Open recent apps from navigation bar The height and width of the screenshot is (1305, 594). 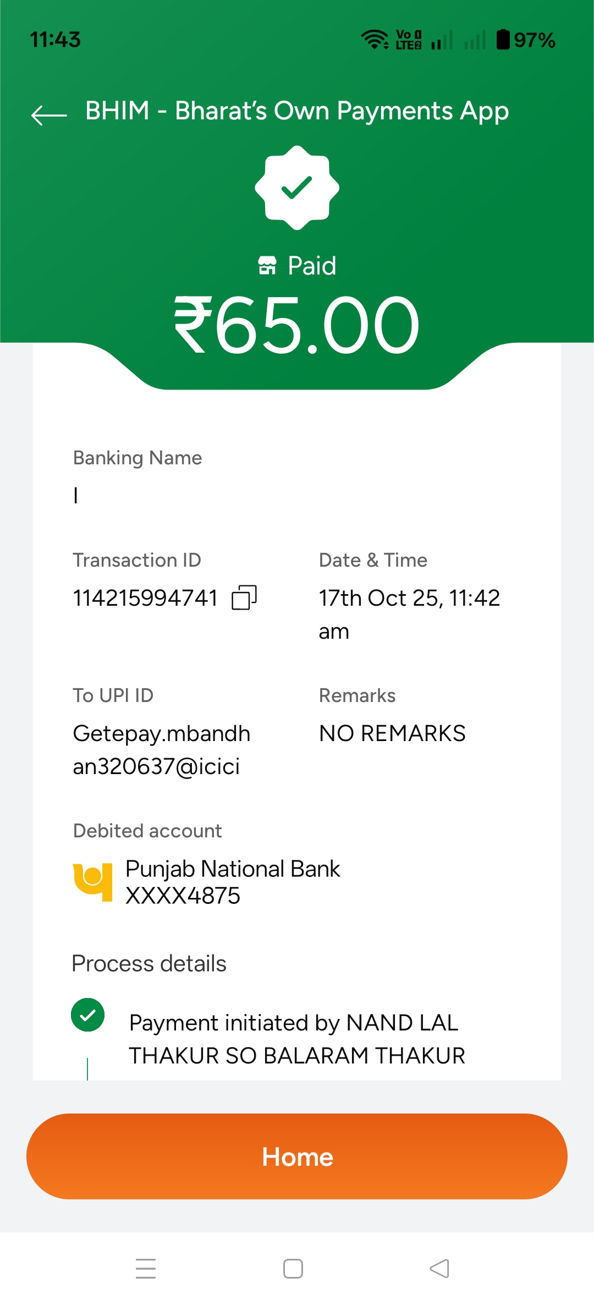pos(146,1269)
